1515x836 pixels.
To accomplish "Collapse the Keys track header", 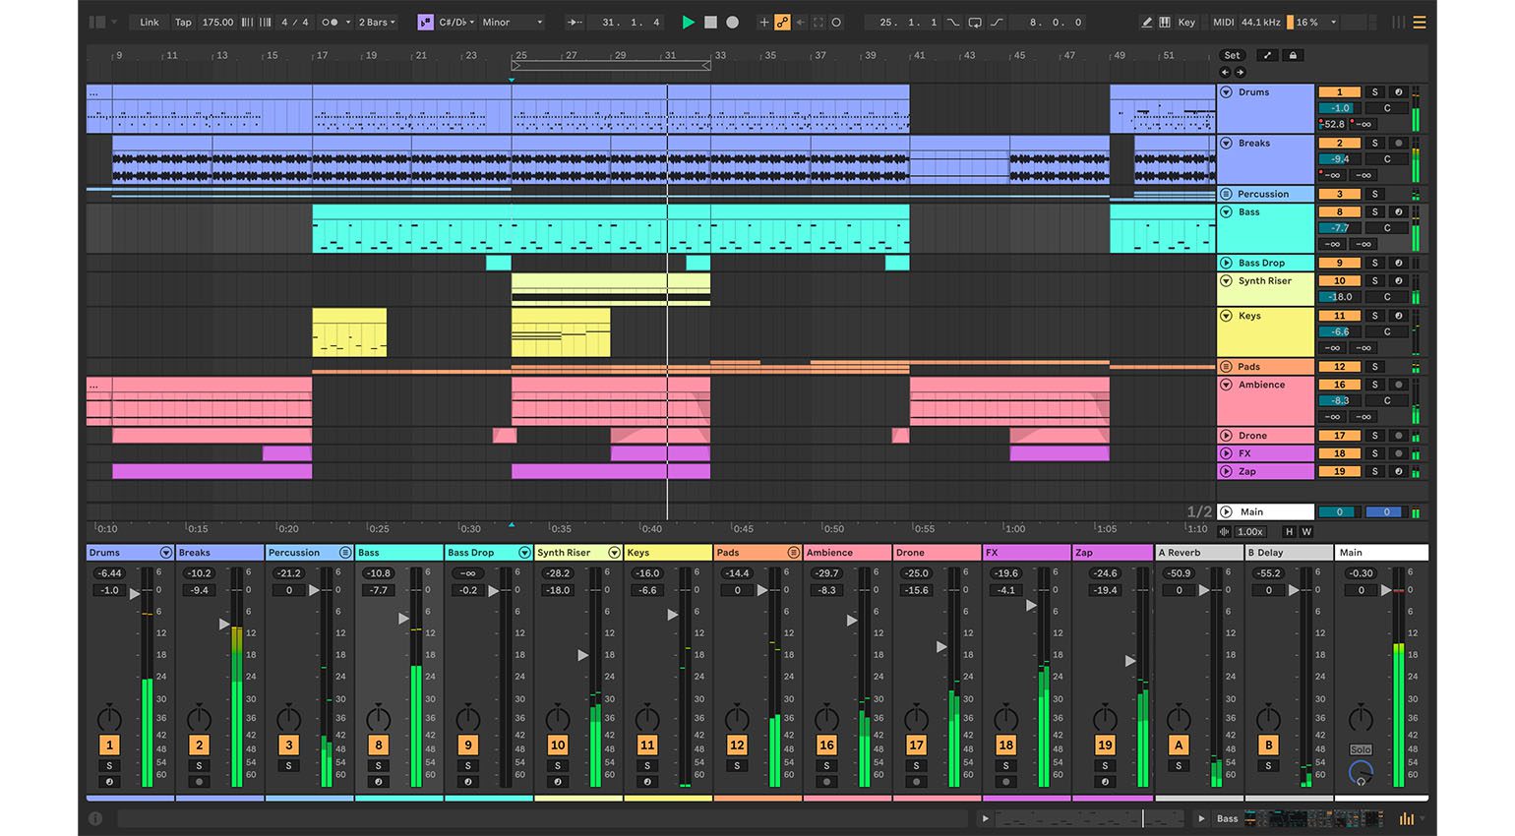I will 1227,317.
